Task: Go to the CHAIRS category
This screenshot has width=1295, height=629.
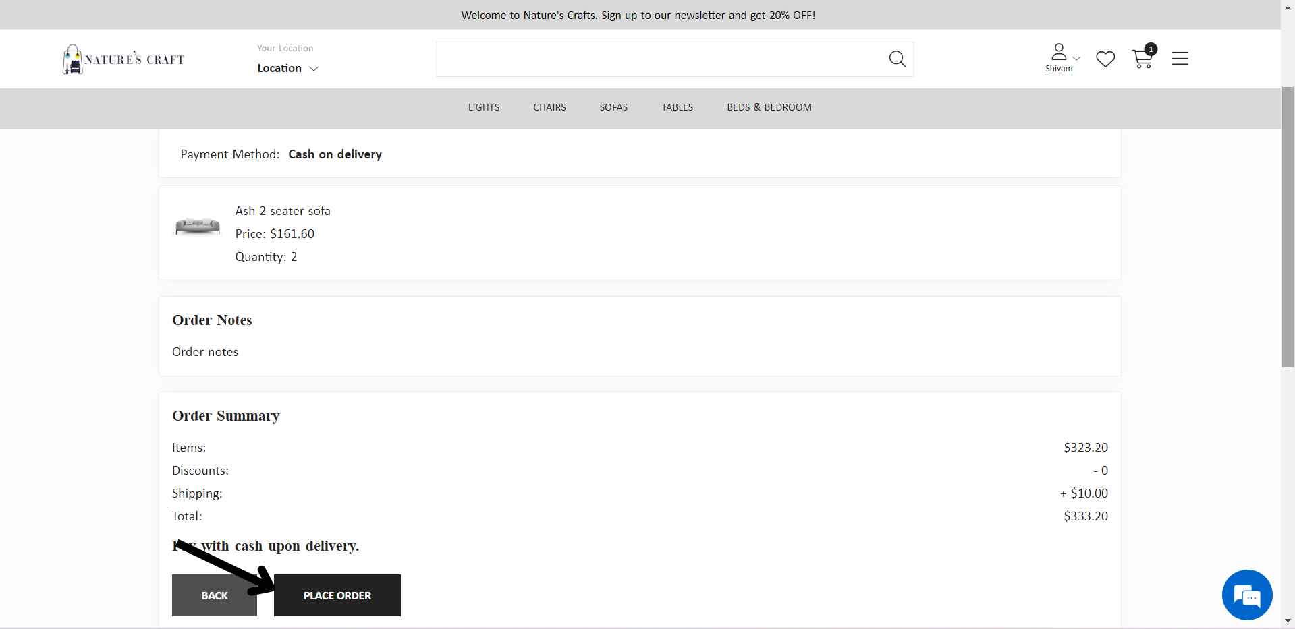Action: click(x=549, y=107)
